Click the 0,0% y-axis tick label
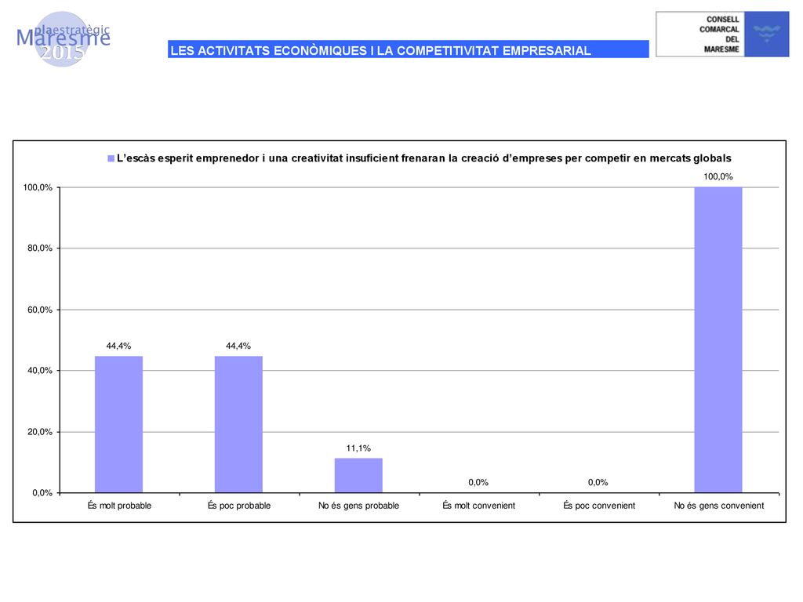Image resolution: width=803 pixels, height=602 pixels. point(42,493)
